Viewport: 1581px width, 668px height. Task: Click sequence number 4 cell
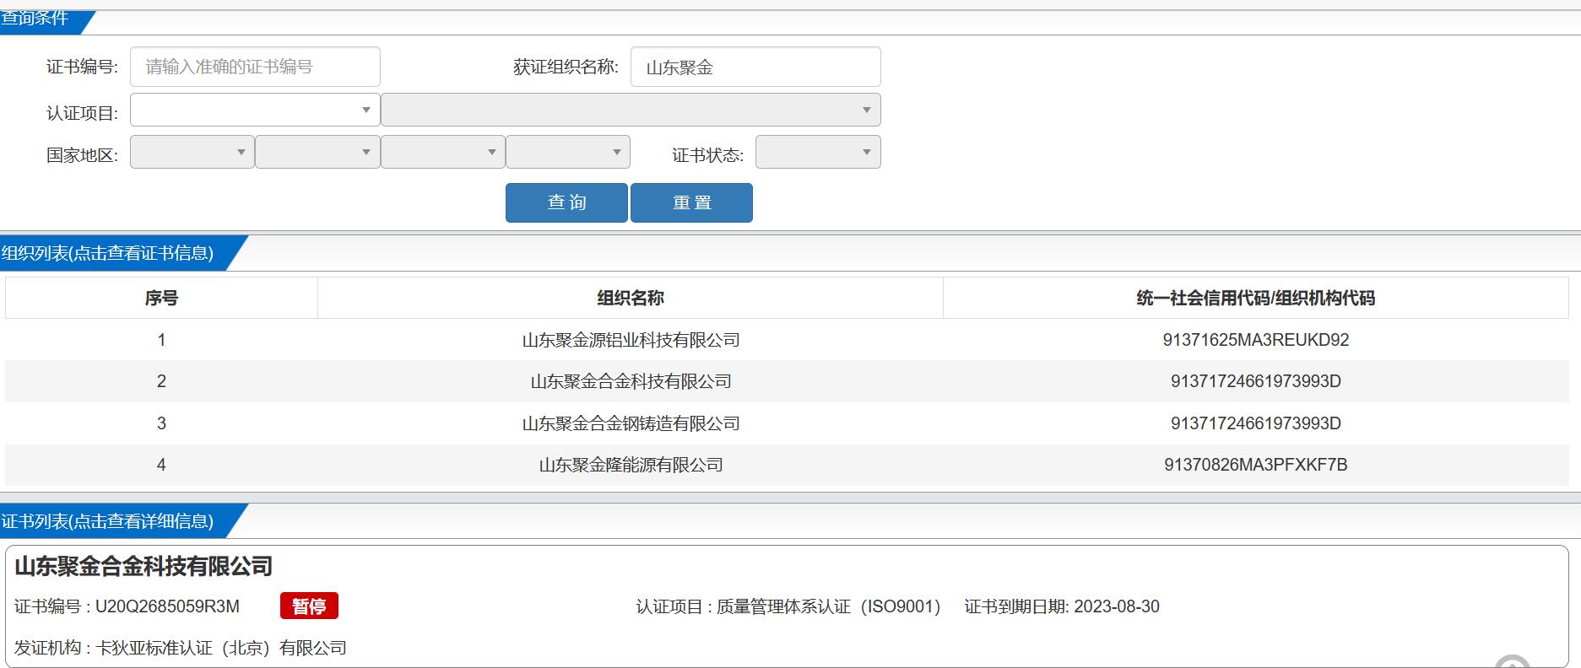tap(161, 465)
